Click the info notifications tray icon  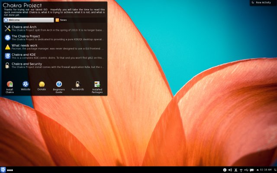pos(224,170)
